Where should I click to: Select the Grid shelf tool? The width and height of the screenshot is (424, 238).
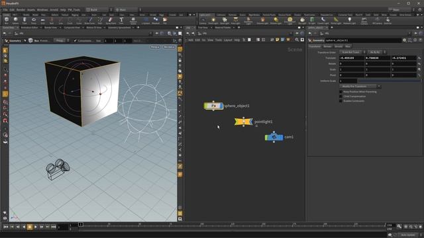[42, 20]
